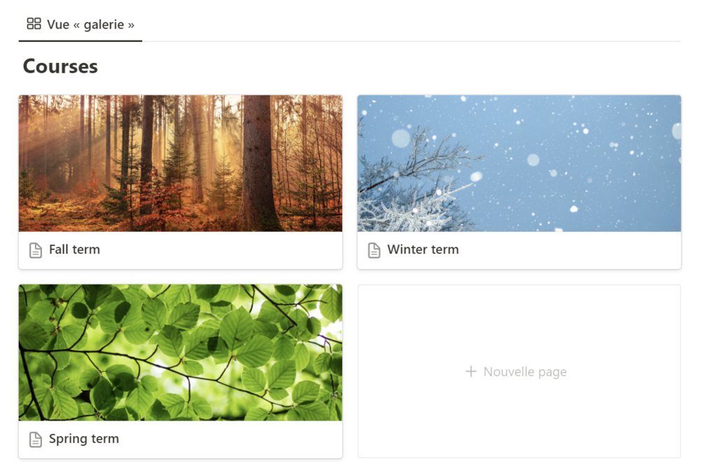The height and width of the screenshot is (473, 702).
Task: Select the Spring term card footer
Action: tap(180, 439)
